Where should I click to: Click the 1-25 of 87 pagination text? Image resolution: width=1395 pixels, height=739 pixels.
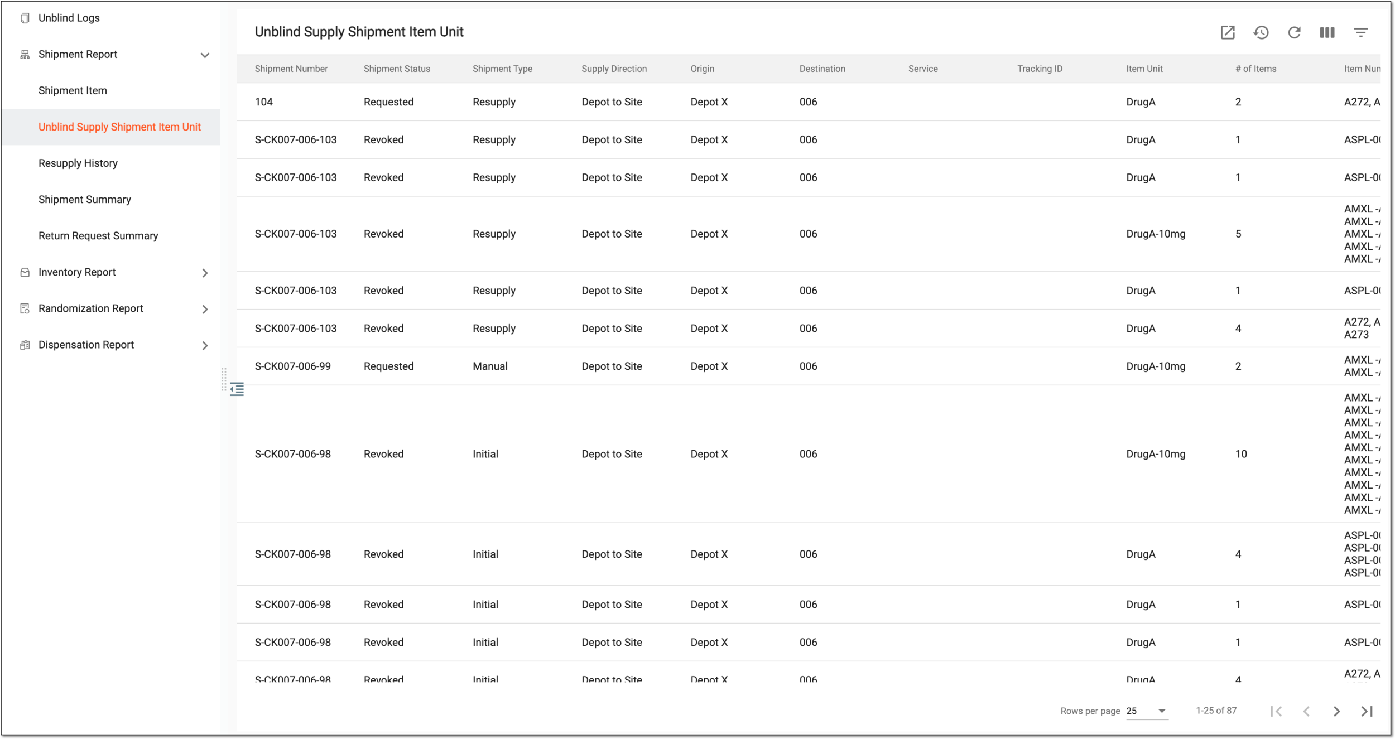[1216, 711]
